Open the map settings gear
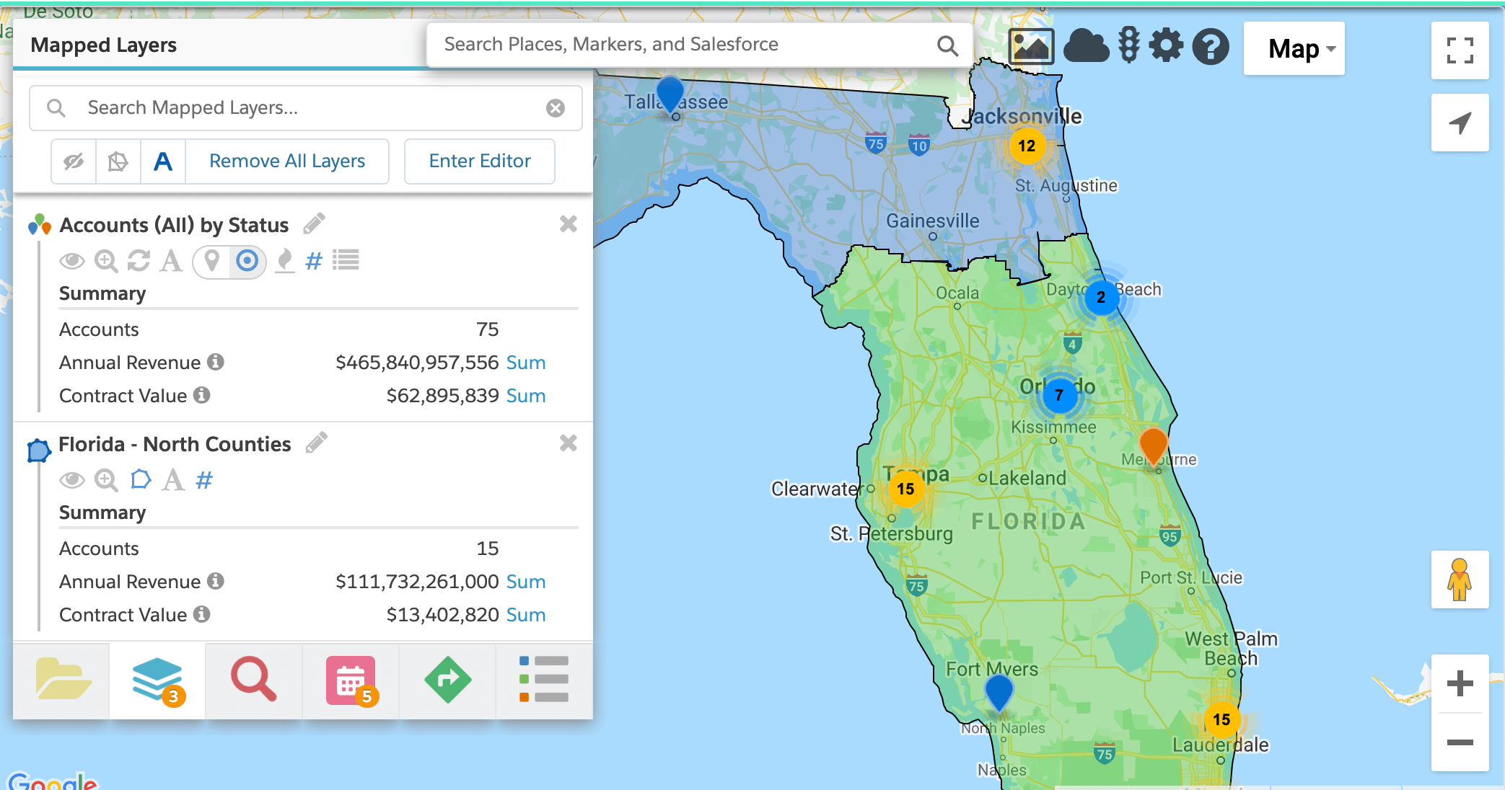 click(1166, 47)
